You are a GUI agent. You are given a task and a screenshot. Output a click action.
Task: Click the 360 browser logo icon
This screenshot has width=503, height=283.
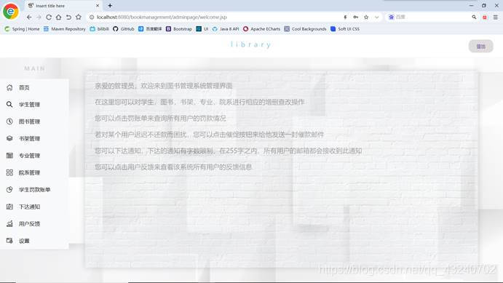[11, 11]
